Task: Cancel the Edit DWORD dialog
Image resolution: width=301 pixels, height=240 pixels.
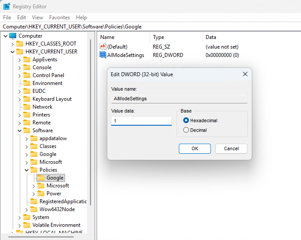Action: [231, 148]
